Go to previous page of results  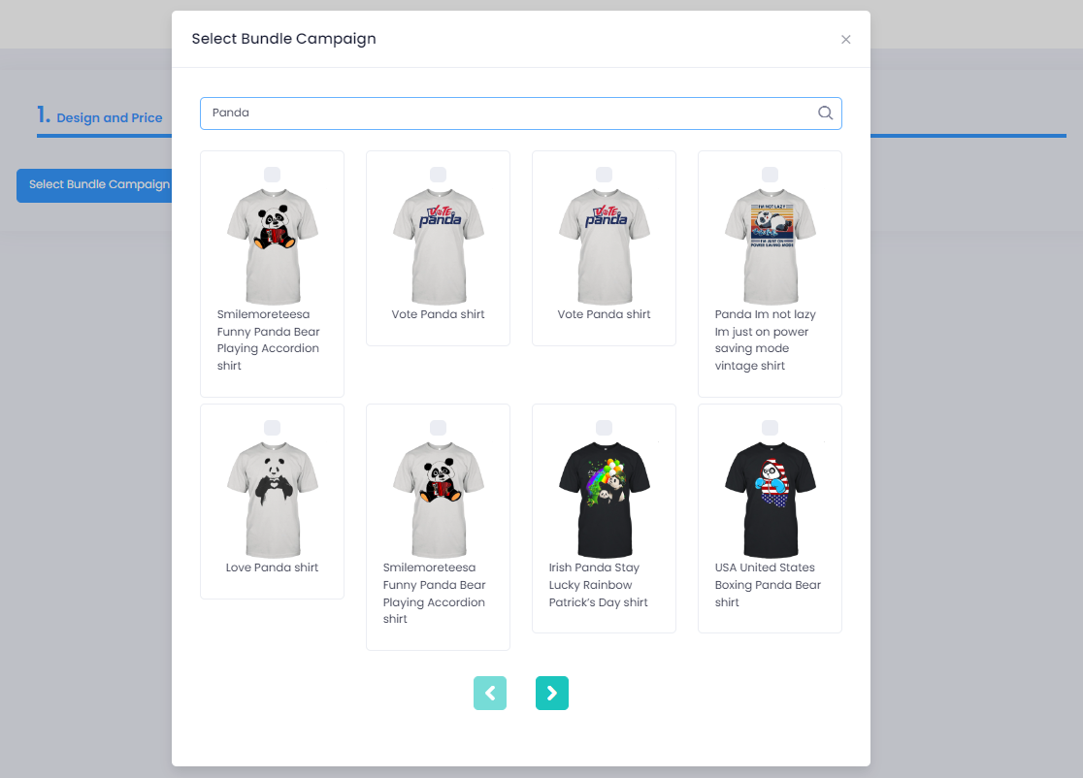[x=490, y=693]
